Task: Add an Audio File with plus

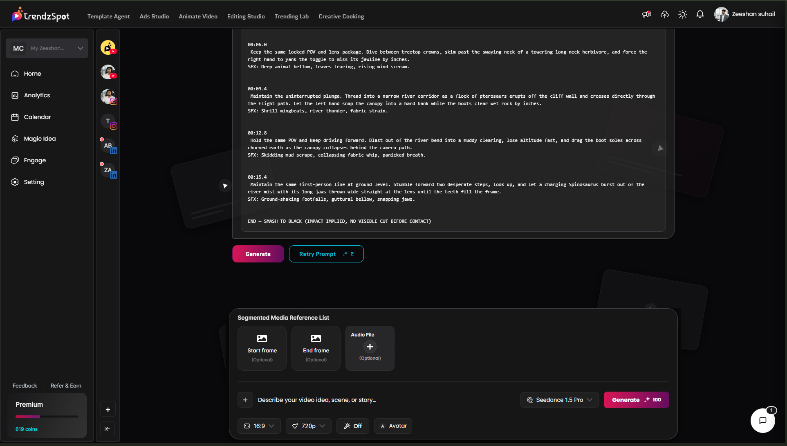Action: point(370,347)
